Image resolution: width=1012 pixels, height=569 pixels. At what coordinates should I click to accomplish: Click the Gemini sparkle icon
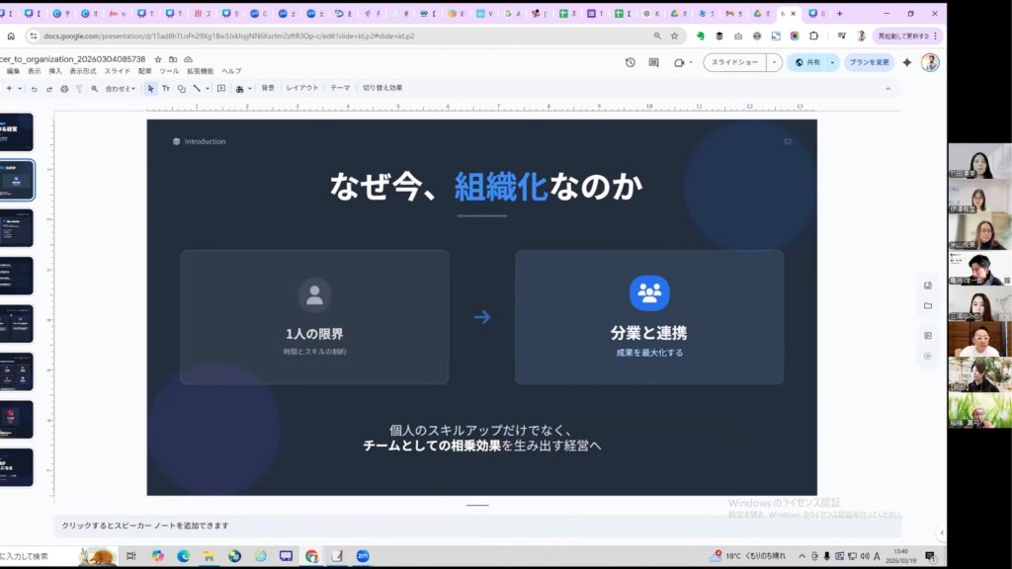click(x=906, y=62)
